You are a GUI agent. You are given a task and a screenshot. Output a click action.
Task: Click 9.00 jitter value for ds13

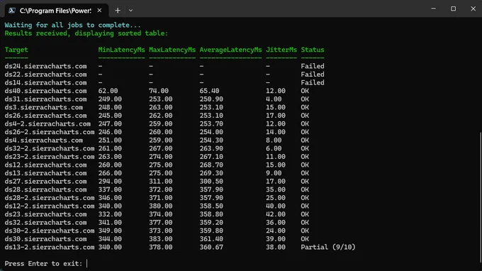[274, 173]
